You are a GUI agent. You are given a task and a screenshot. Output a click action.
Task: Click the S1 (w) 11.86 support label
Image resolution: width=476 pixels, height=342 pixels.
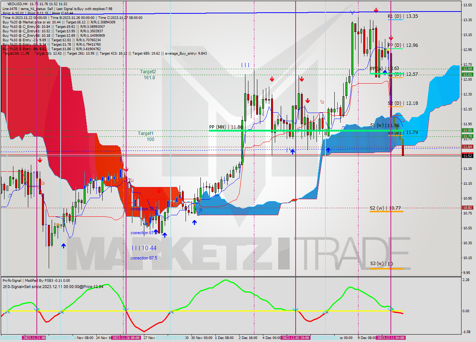[x=385, y=125]
